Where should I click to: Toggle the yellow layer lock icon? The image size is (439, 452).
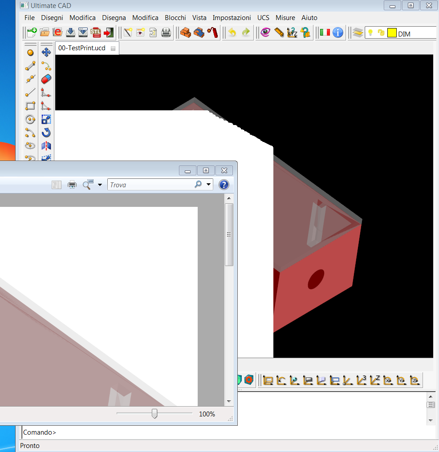(381, 33)
